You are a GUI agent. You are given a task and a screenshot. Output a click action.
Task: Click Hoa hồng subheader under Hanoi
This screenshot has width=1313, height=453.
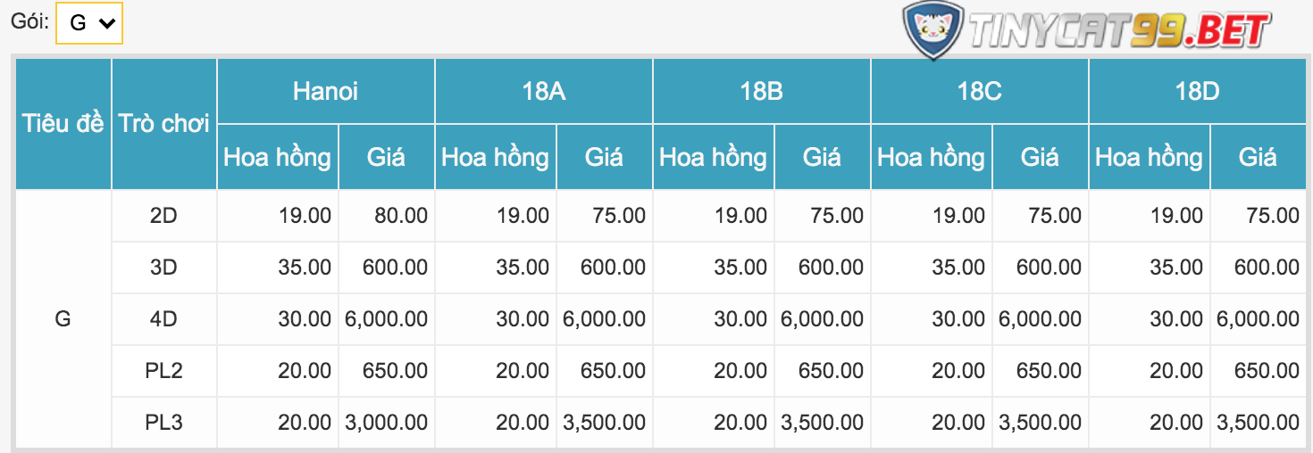coord(277,158)
